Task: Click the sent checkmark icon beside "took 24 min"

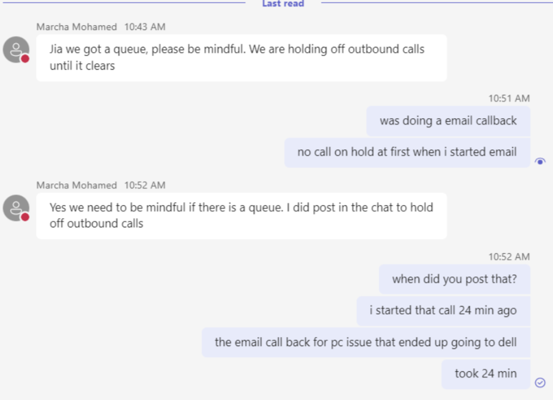Action: [x=540, y=382]
